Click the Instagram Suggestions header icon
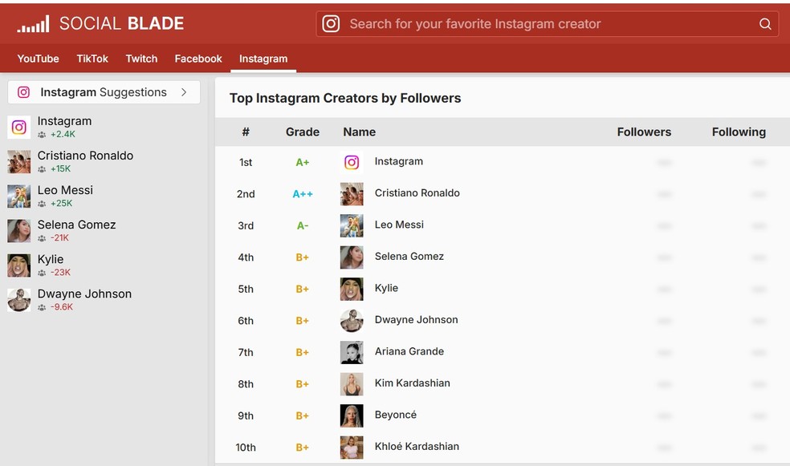 pyautogui.click(x=24, y=92)
